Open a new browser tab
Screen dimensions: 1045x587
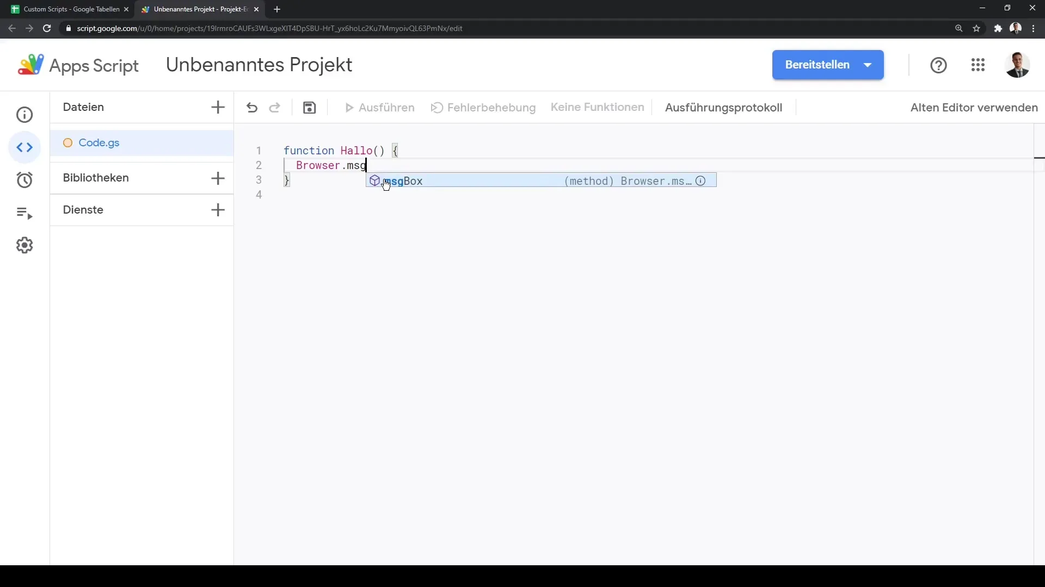click(277, 9)
